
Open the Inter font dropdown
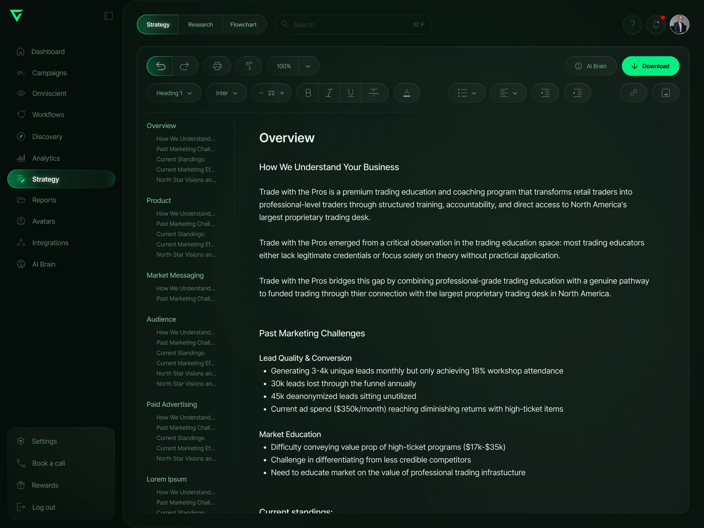click(x=226, y=93)
